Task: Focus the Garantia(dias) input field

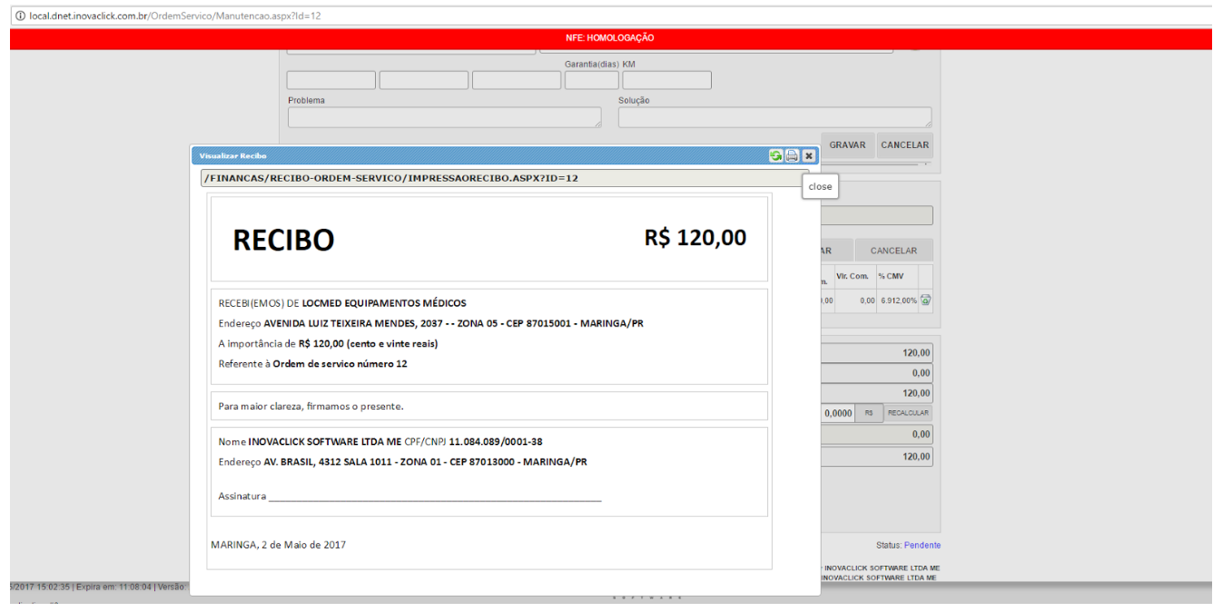Action: point(591,81)
